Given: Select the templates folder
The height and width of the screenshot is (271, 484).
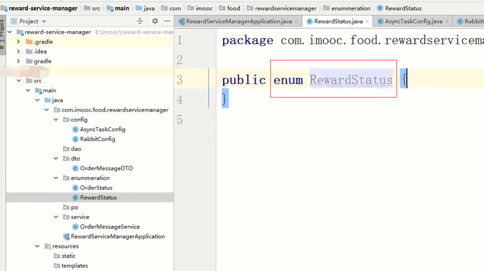Looking at the screenshot, I should click(74, 266).
